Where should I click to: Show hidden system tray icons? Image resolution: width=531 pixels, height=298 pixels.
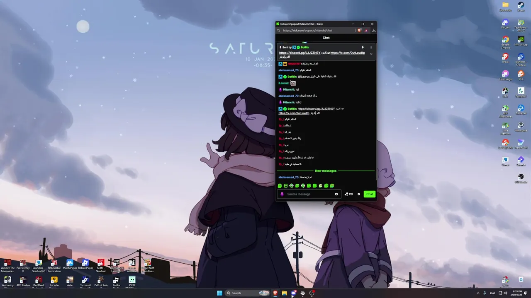pyautogui.click(x=478, y=293)
